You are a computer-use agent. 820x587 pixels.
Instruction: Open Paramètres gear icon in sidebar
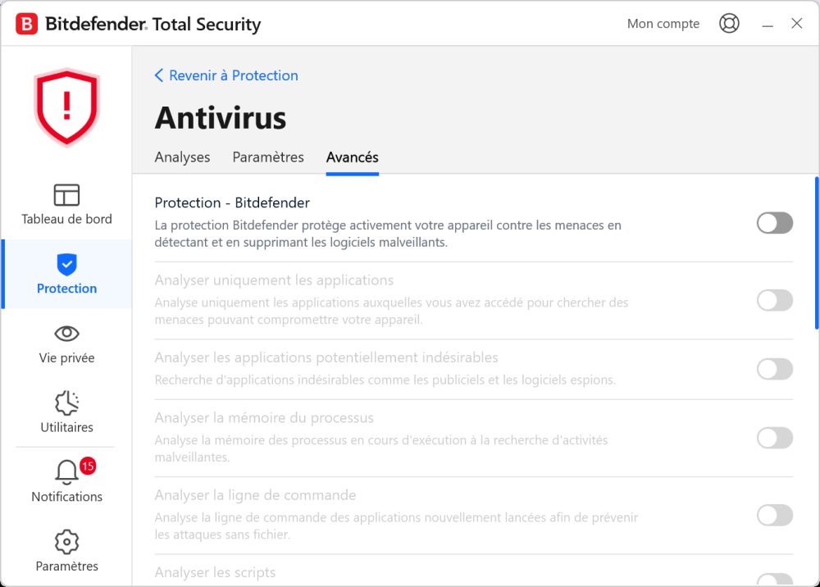point(66,542)
